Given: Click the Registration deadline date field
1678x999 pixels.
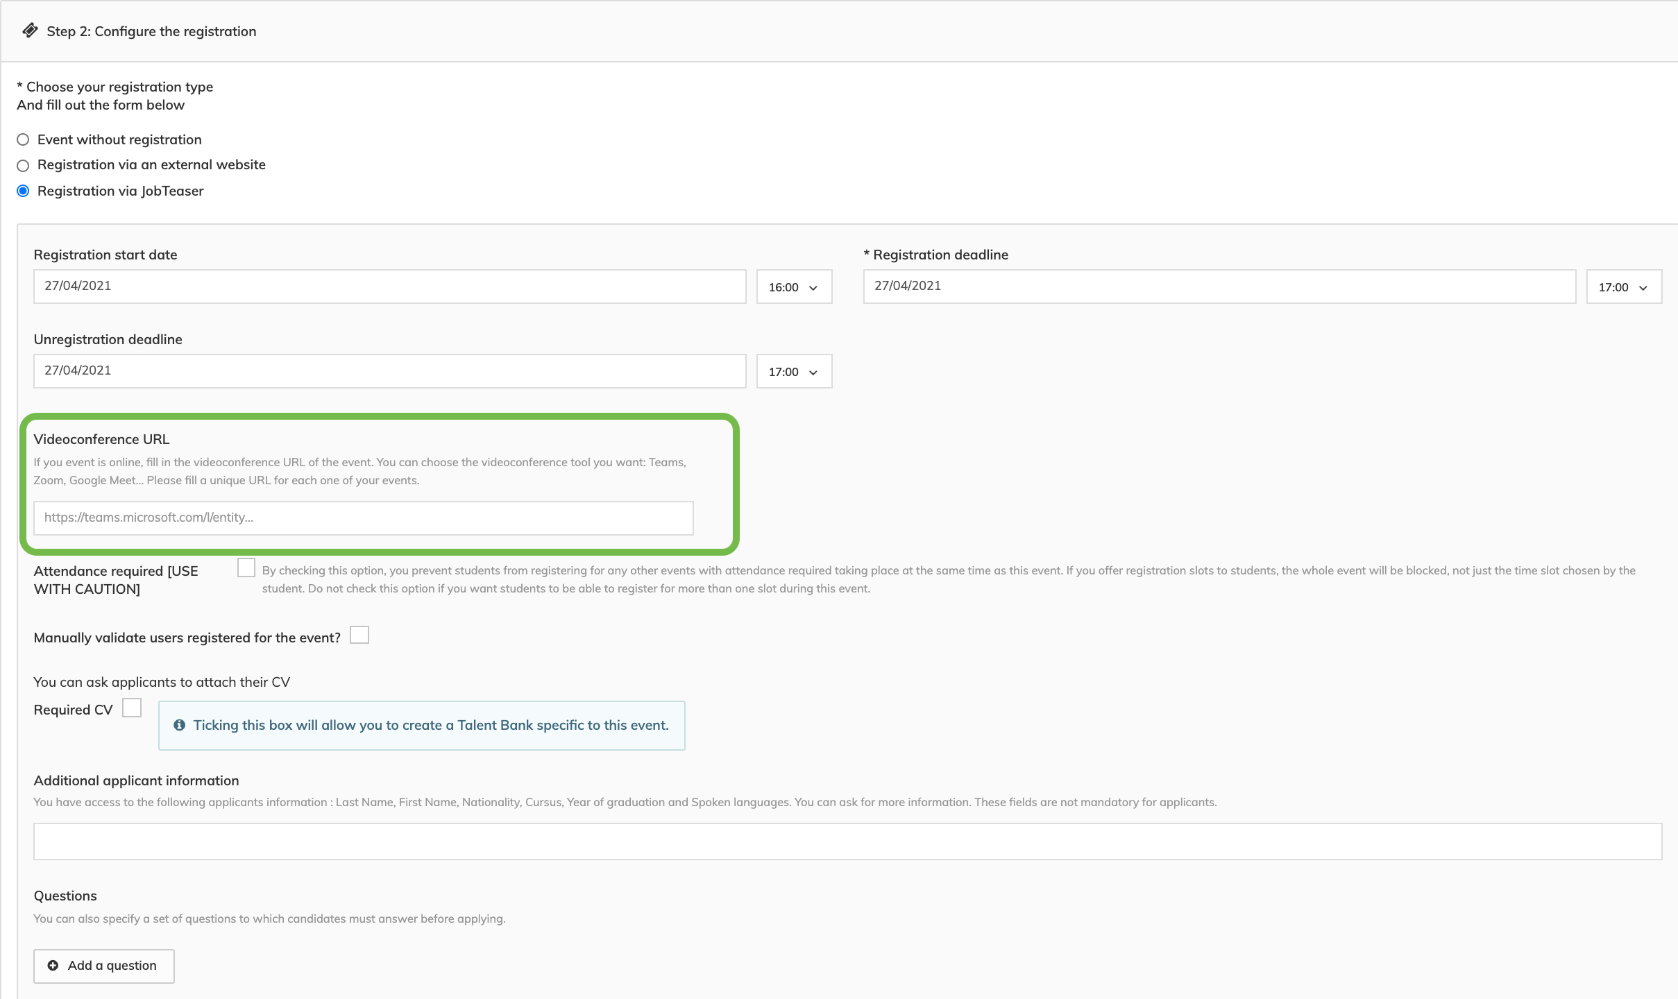Looking at the screenshot, I should point(1219,286).
